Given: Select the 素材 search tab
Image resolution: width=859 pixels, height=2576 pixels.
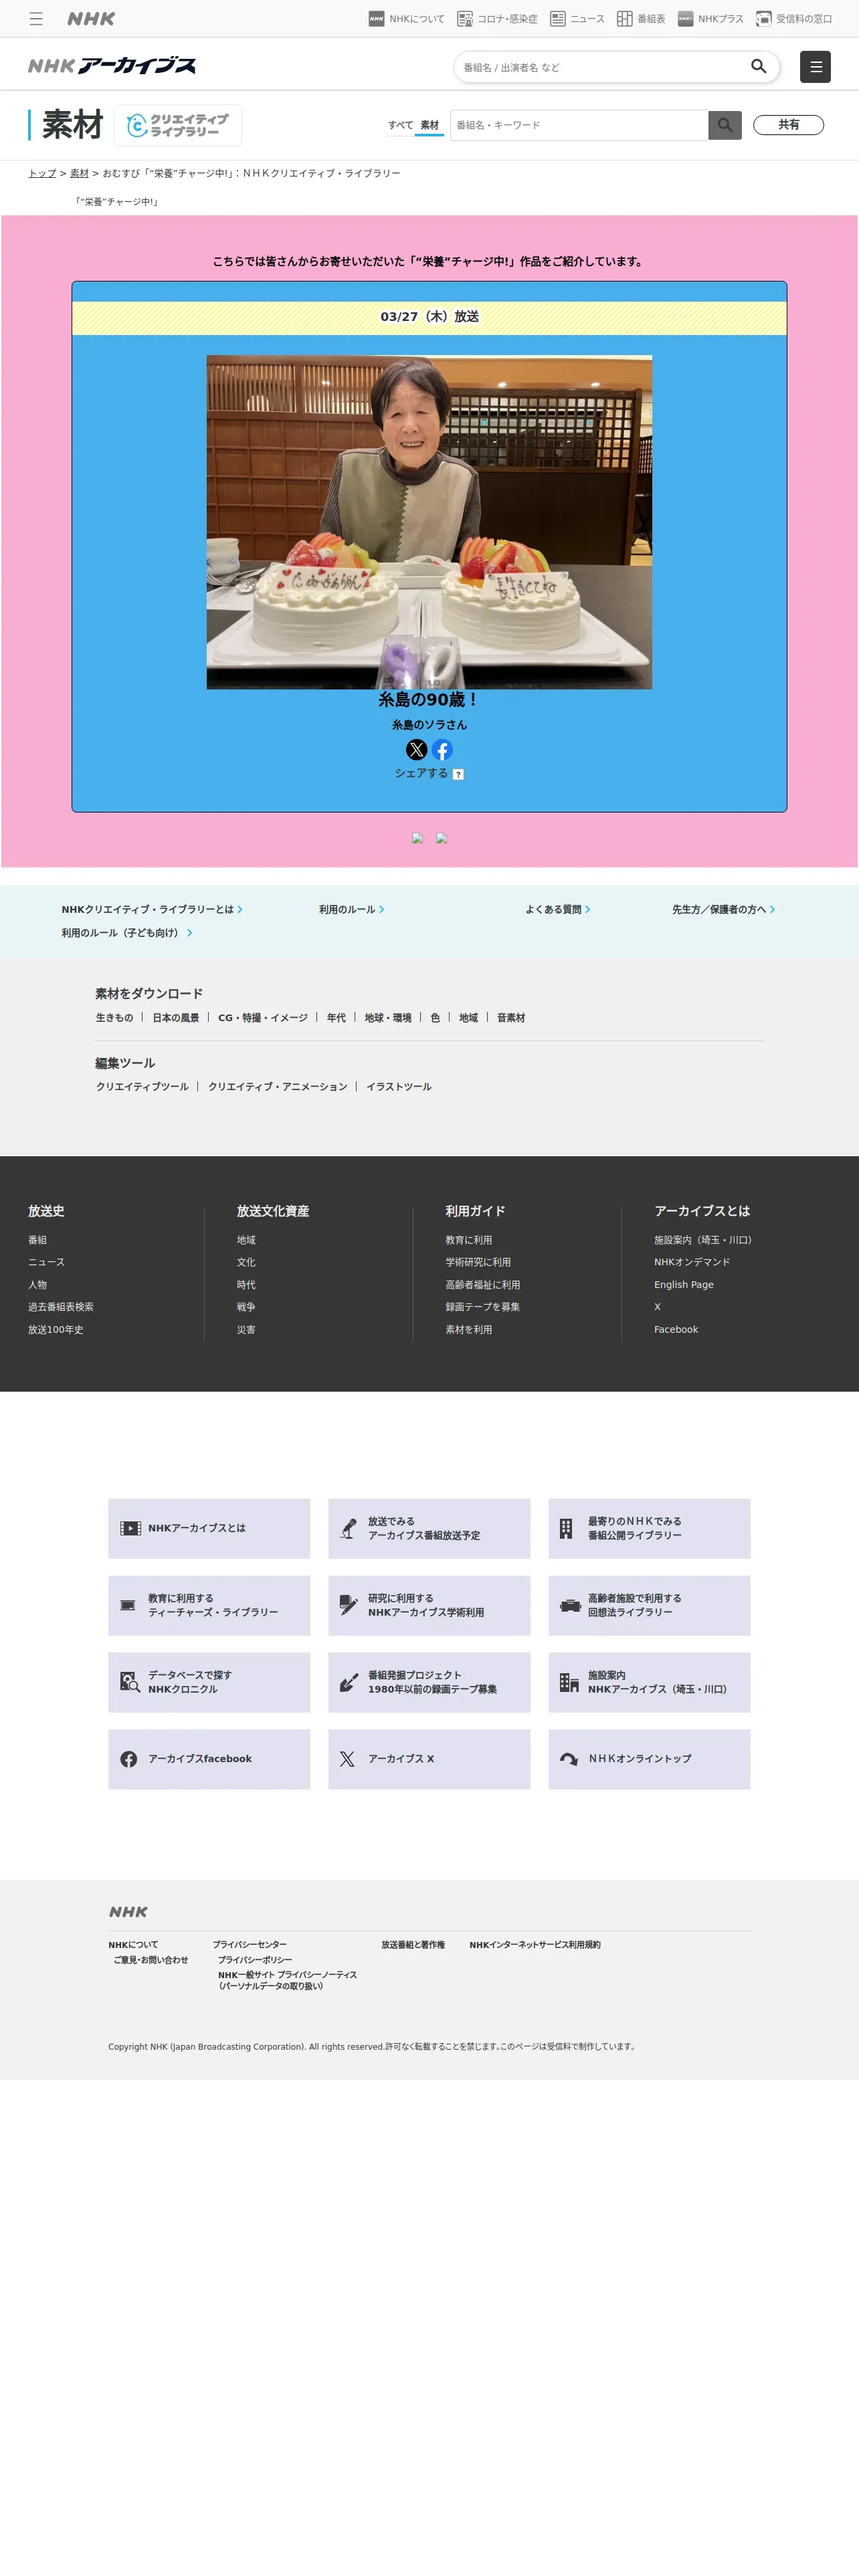Looking at the screenshot, I should [429, 125].
